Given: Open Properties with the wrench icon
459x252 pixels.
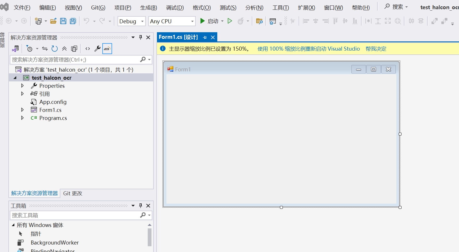Looking at the screenshot, I should pyautogui.click(x=97, y=49).
